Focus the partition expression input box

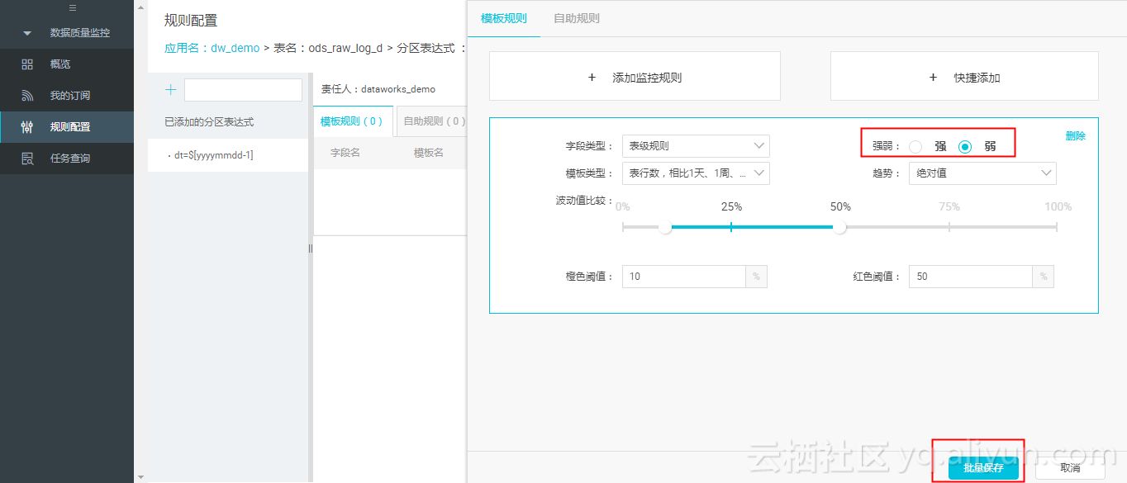pyautogui.click(x=243, y=90)
